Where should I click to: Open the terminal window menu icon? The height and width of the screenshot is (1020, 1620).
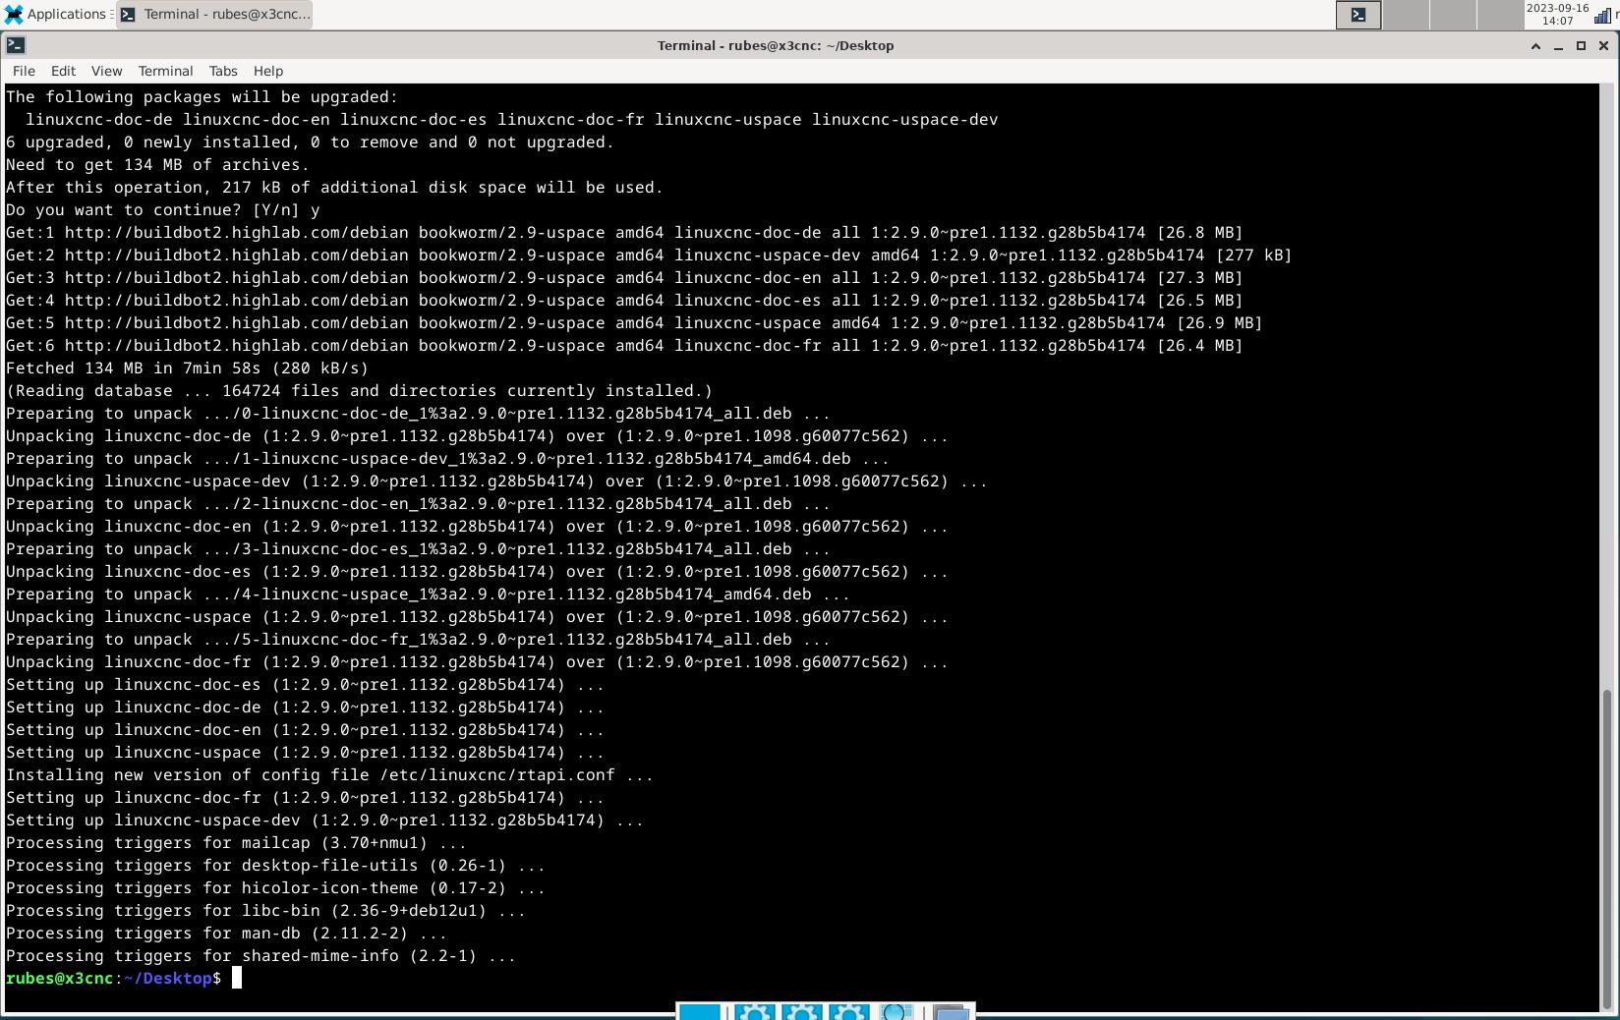pos(16,45)
